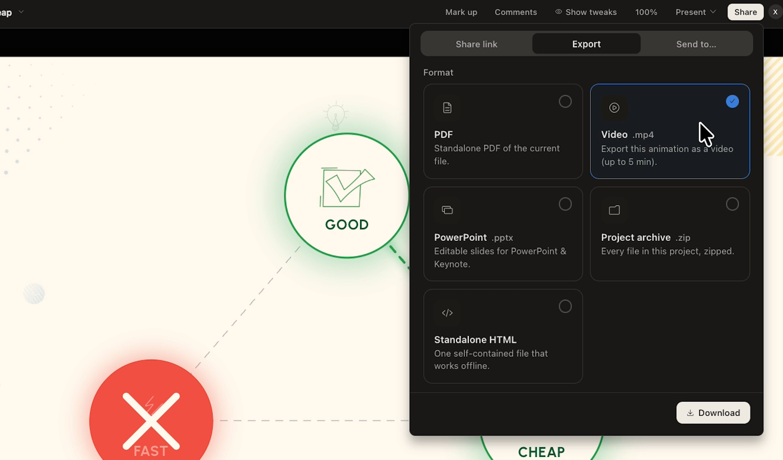The image size is (783, 460).
Task: Click 'Editable slides for PowerPoint & Keynote.' text
Action: (500, 258)
